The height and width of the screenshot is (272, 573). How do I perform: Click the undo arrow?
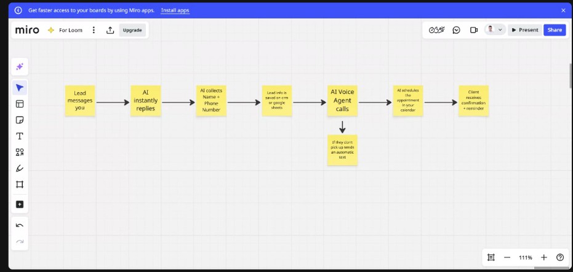click(20, 225)
